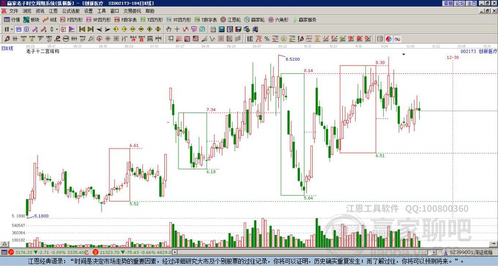Open the 窗口 menu
The image size is (498, 266).
click(115, 11)
